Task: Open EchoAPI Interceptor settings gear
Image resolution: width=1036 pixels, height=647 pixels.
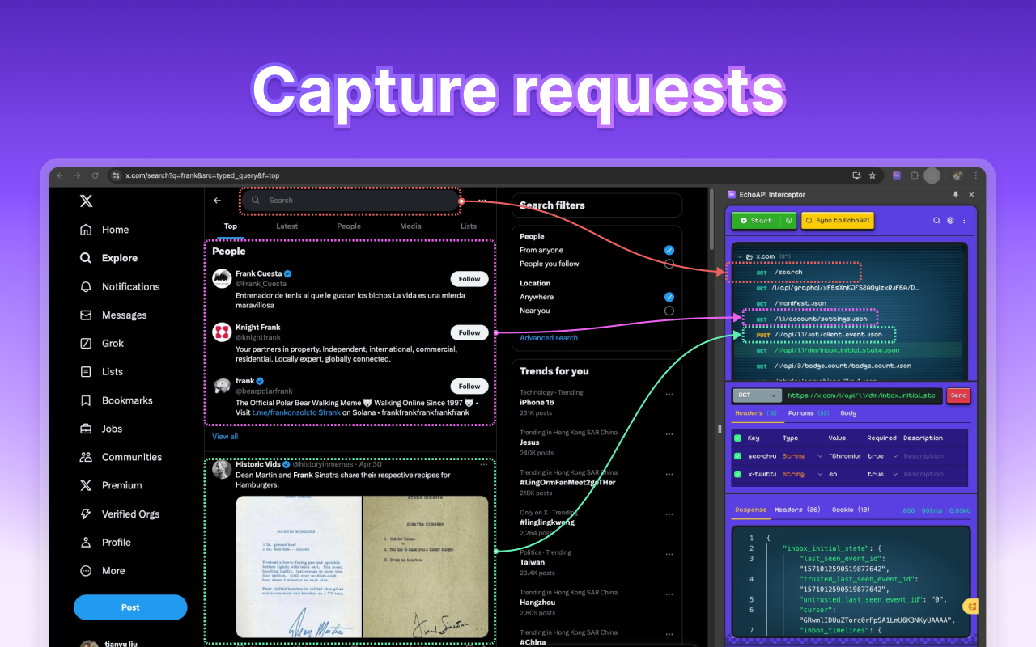Action: click(950, 220)
